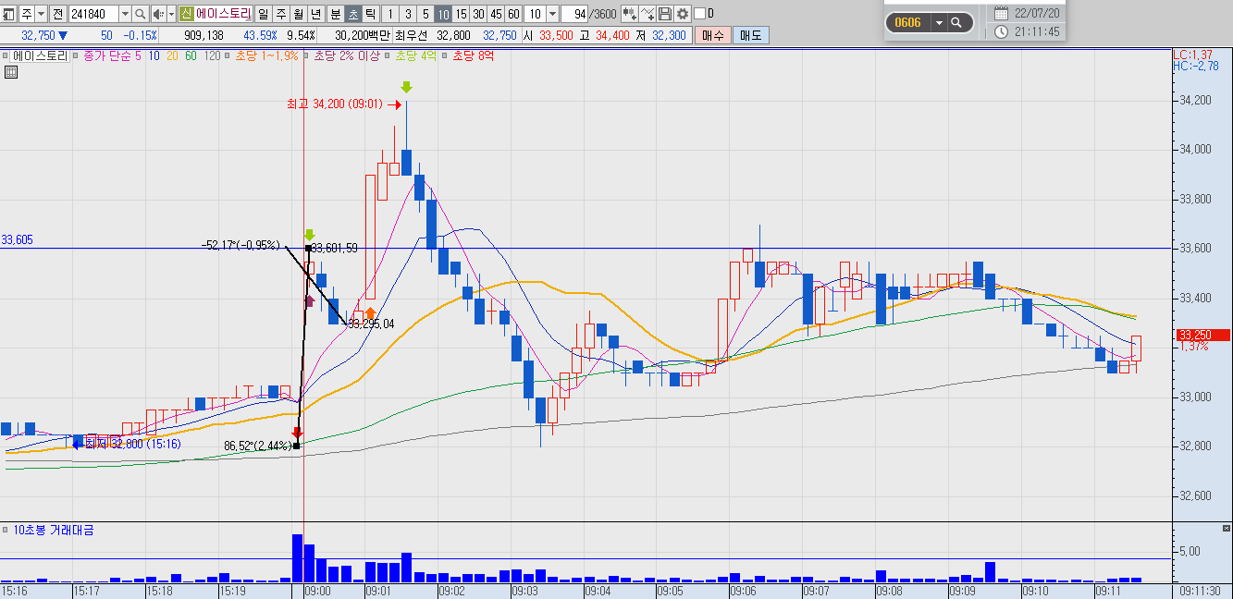This screenshot has width=1233, height=599.
Task: Click the data grid icon below chart legend
Action: [x=11, y=74]
